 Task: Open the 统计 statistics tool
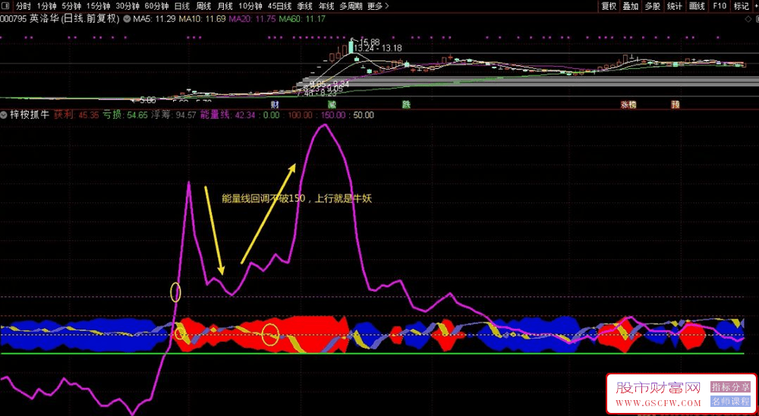pos(674,6)
